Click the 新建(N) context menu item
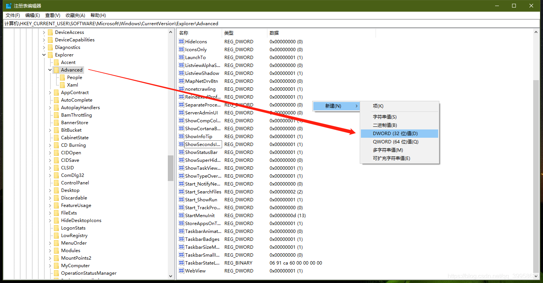 pos(336,106)
